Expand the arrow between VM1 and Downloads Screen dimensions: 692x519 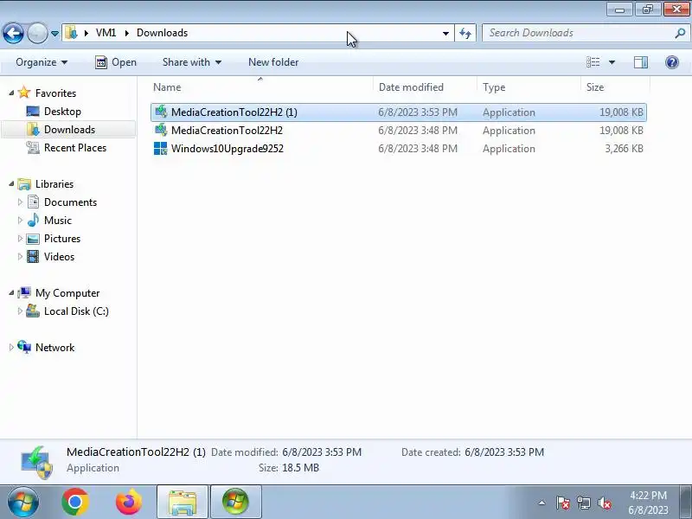click(x=126, y=33)
